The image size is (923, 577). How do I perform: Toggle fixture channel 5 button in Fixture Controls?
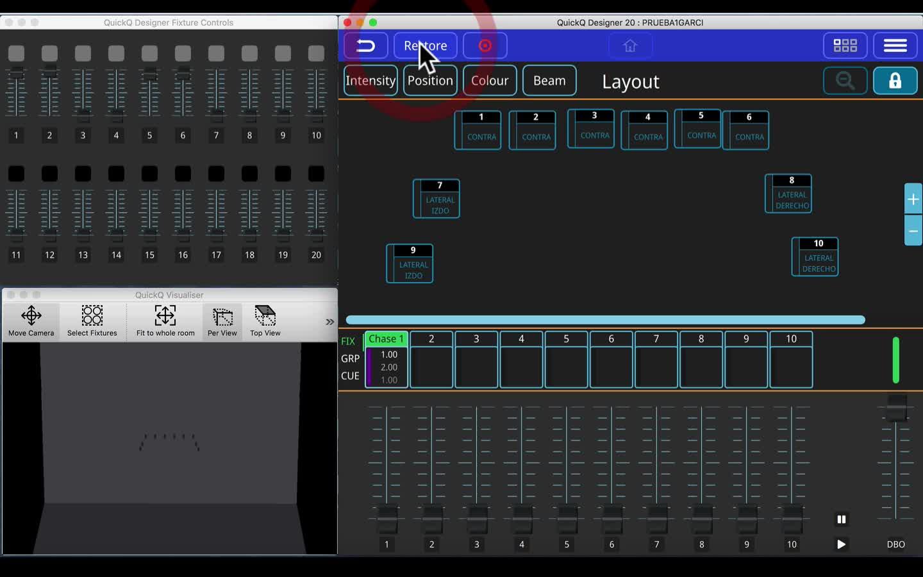point(149,53)
